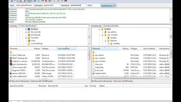Disconnect from server using red X icon
Screen dimensions: 181x102
point(46,1)
